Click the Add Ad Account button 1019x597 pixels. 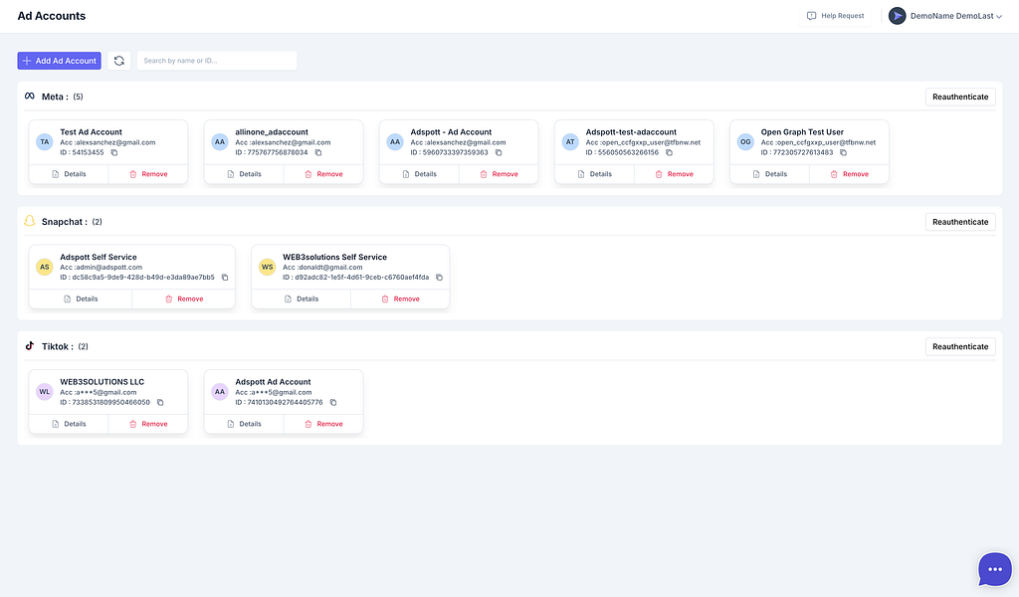pos(59,61)
